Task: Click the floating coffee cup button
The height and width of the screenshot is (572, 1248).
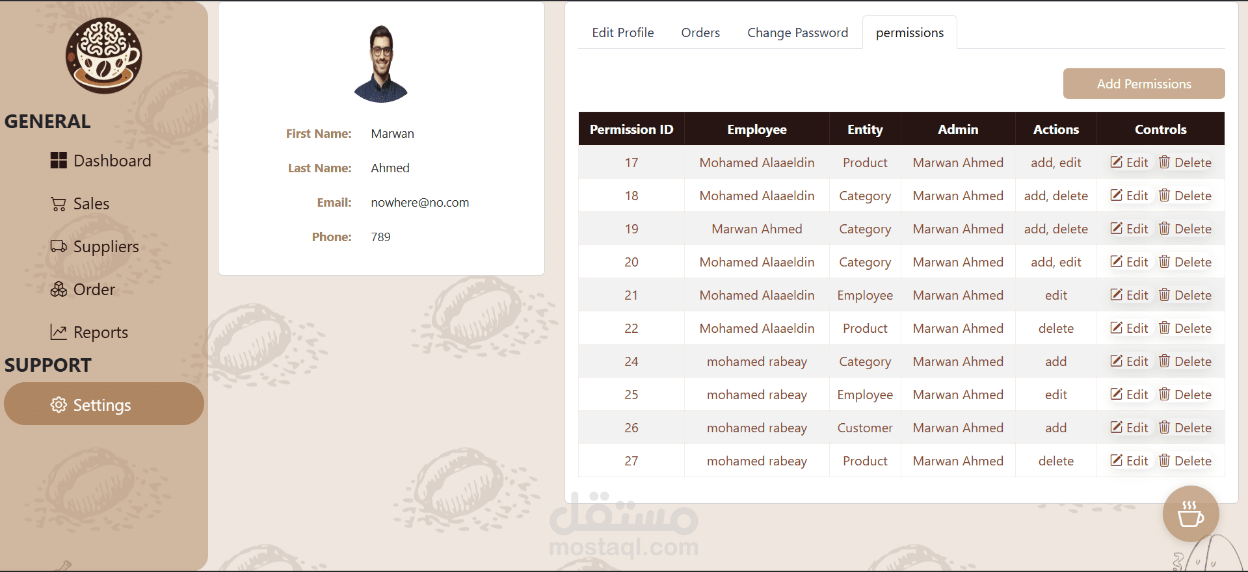Action: point(1191,514)
